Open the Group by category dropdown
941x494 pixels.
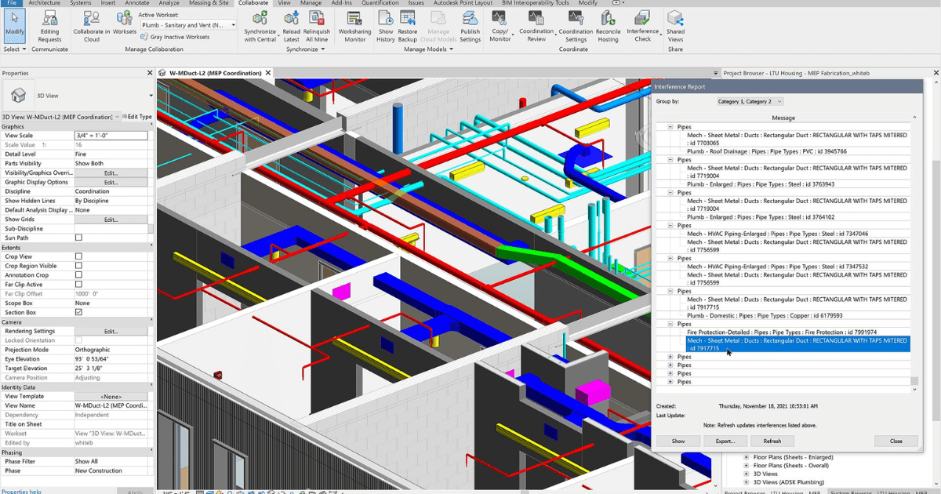point(750,101)
